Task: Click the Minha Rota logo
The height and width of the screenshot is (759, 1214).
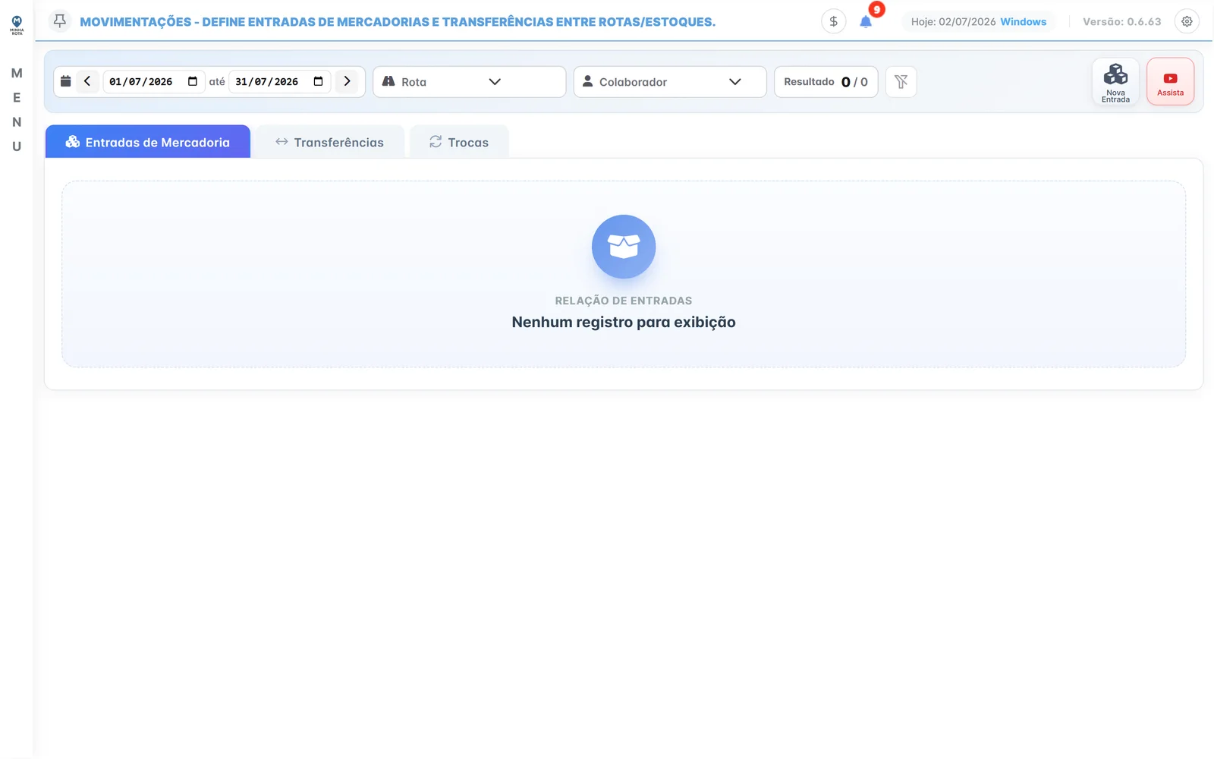Action: click(17, 25)
